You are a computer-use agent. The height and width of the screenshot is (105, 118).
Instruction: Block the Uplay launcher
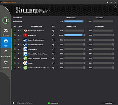pyautogui.click(x=53, y=49)
